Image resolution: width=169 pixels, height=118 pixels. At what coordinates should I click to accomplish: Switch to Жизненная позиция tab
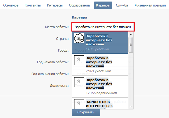[150, 5]
